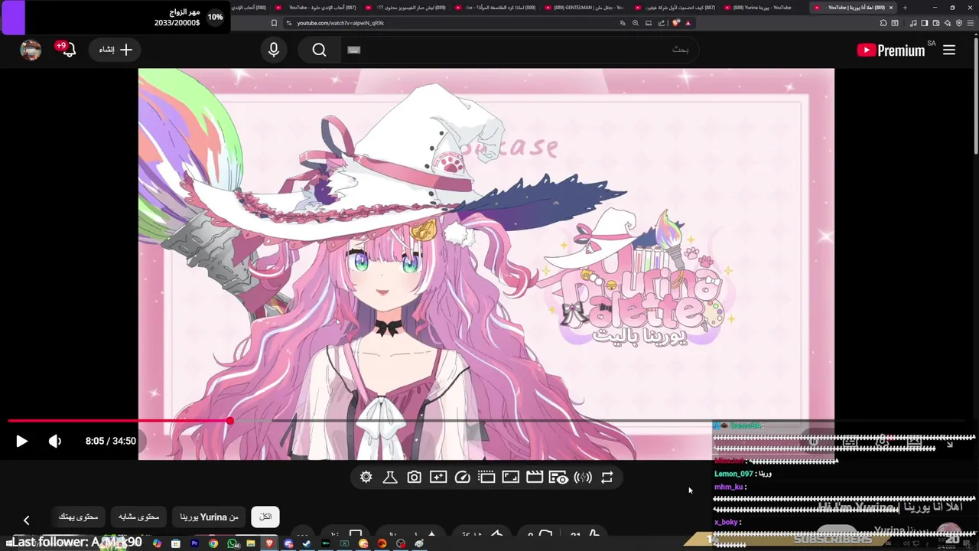Start voice search with microphone
Screen dimensions: 979x551
coord(274,50)
